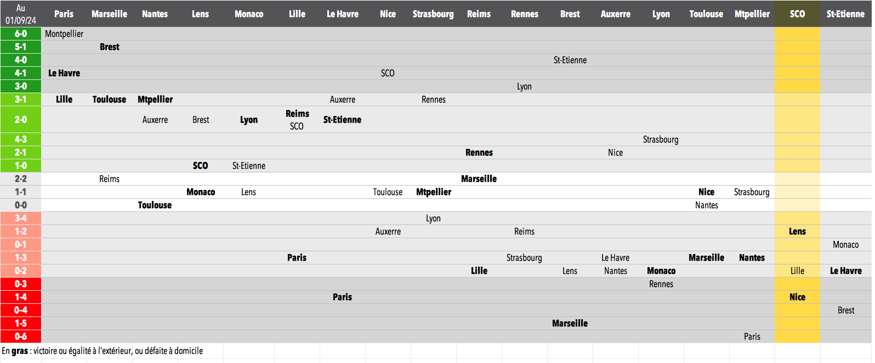The width and height of the screenshot is (875, 363).
Task: Click the "Au 01/09/24" date cell
Action: tap(21, 14)
